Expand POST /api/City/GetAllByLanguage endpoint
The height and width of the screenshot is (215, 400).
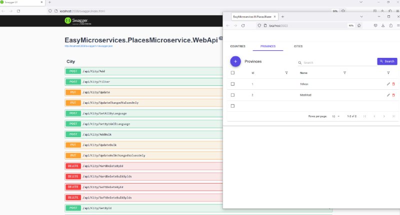coord(143,113)
